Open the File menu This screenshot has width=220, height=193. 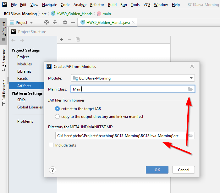tap(14, 5)
